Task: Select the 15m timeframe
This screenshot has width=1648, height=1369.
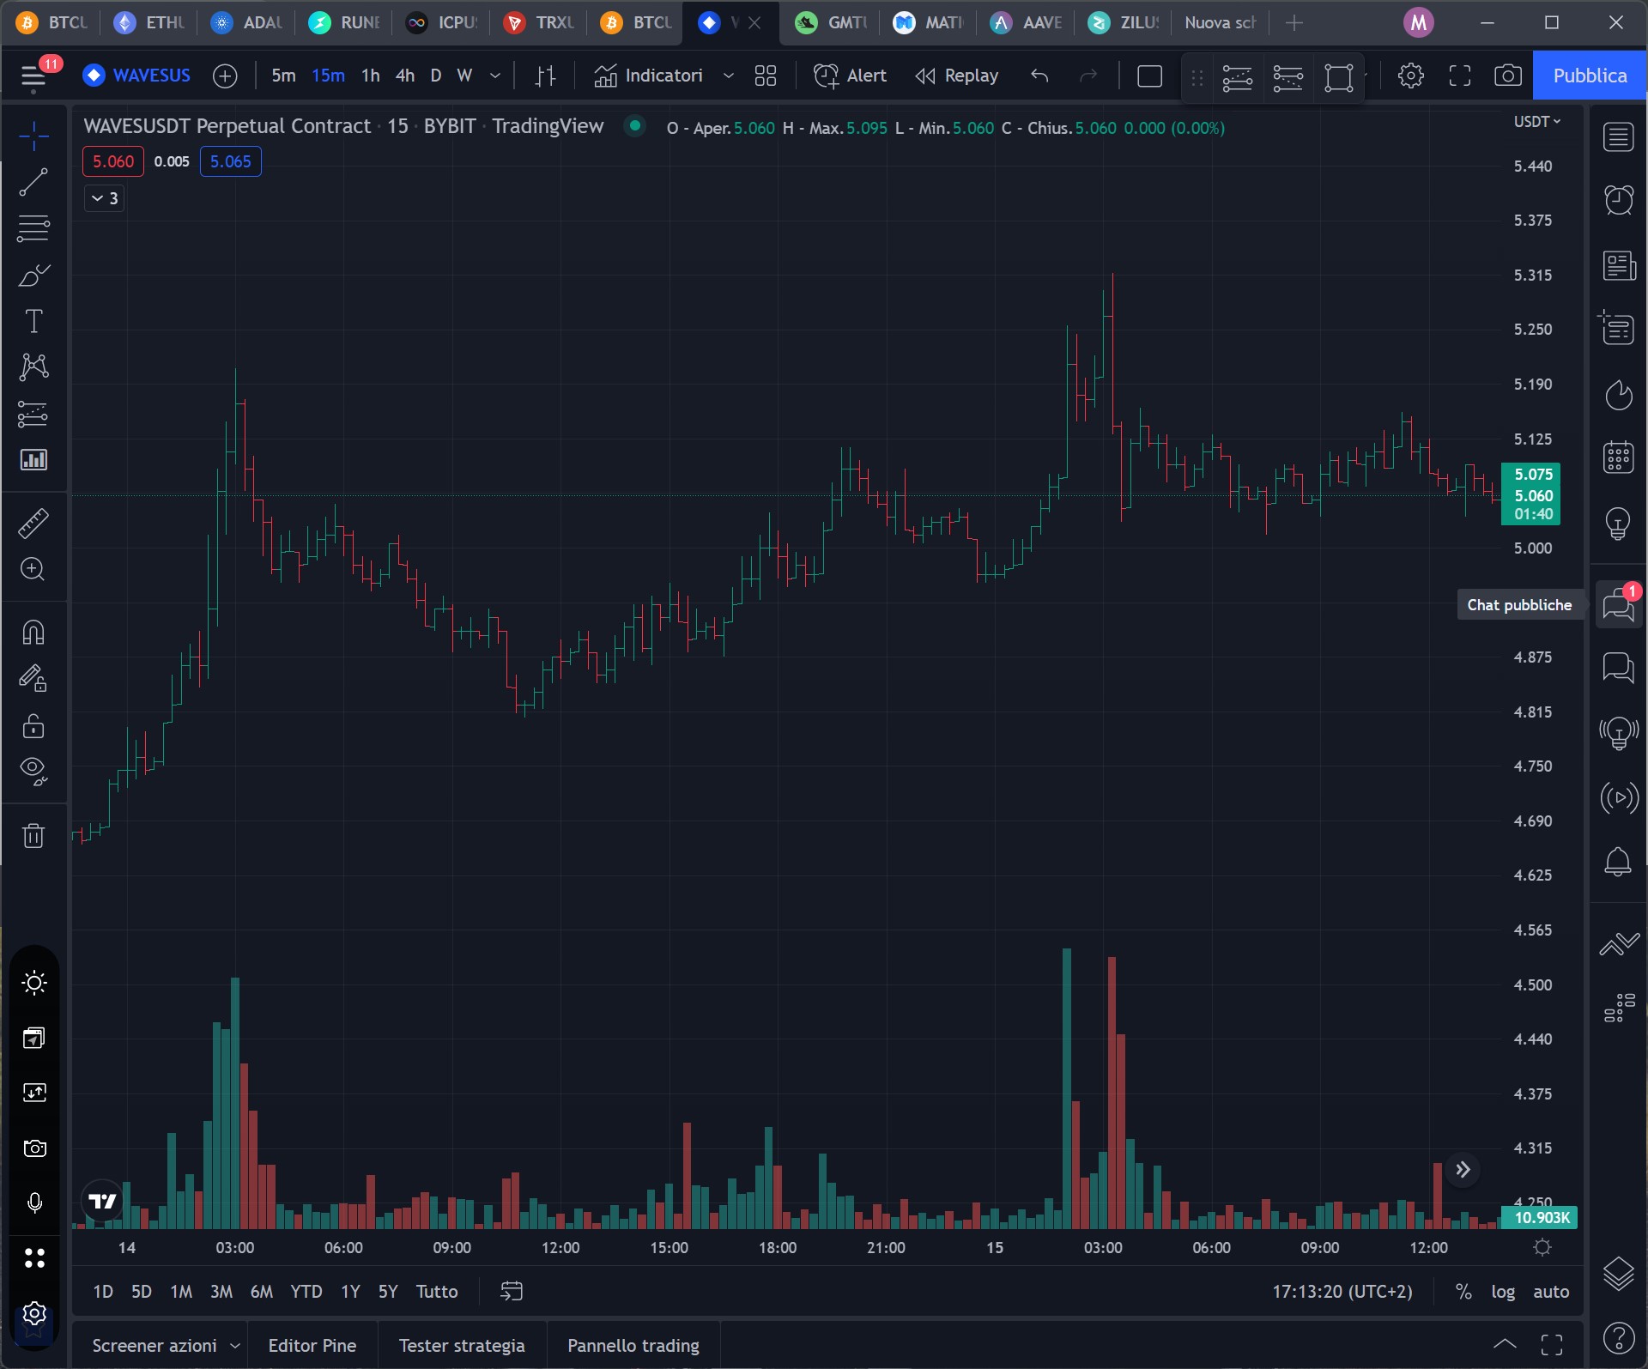Action: tap(328, 76)
